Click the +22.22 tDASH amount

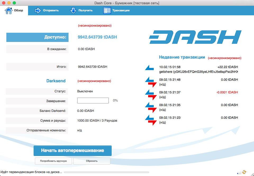228,67
